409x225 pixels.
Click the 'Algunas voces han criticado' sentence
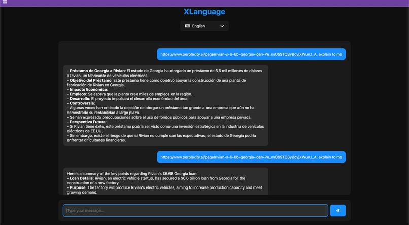tap(161, 110)
